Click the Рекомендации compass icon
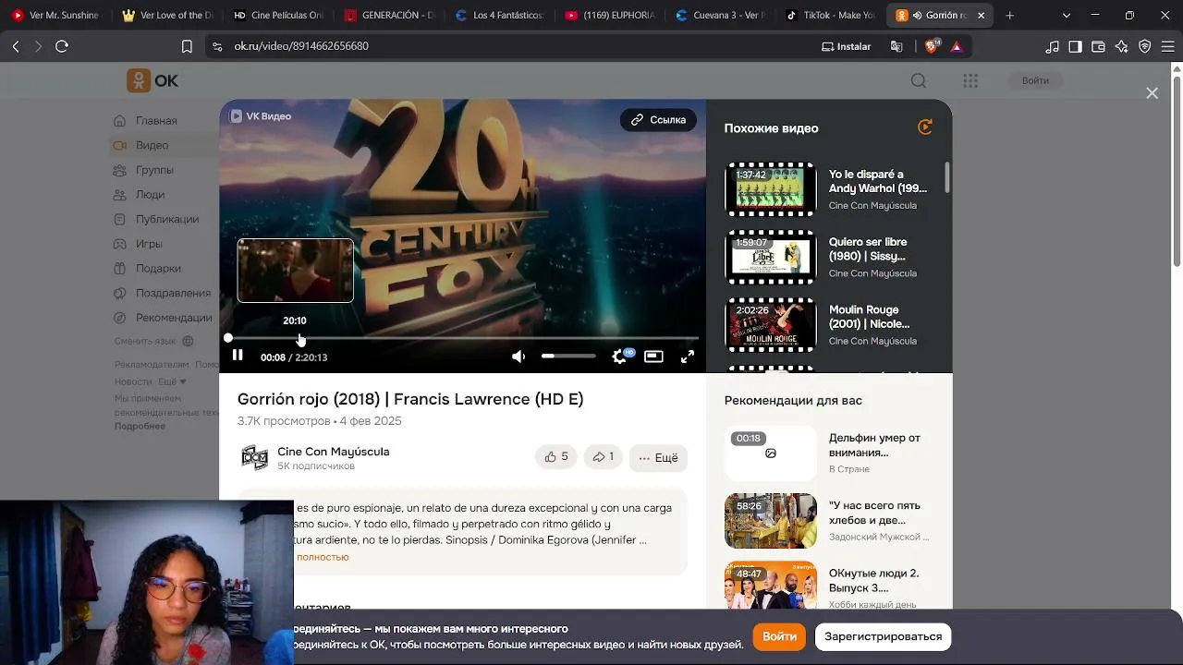The height and width of the screenshot is (665, 1183). [x=119, y=318]
